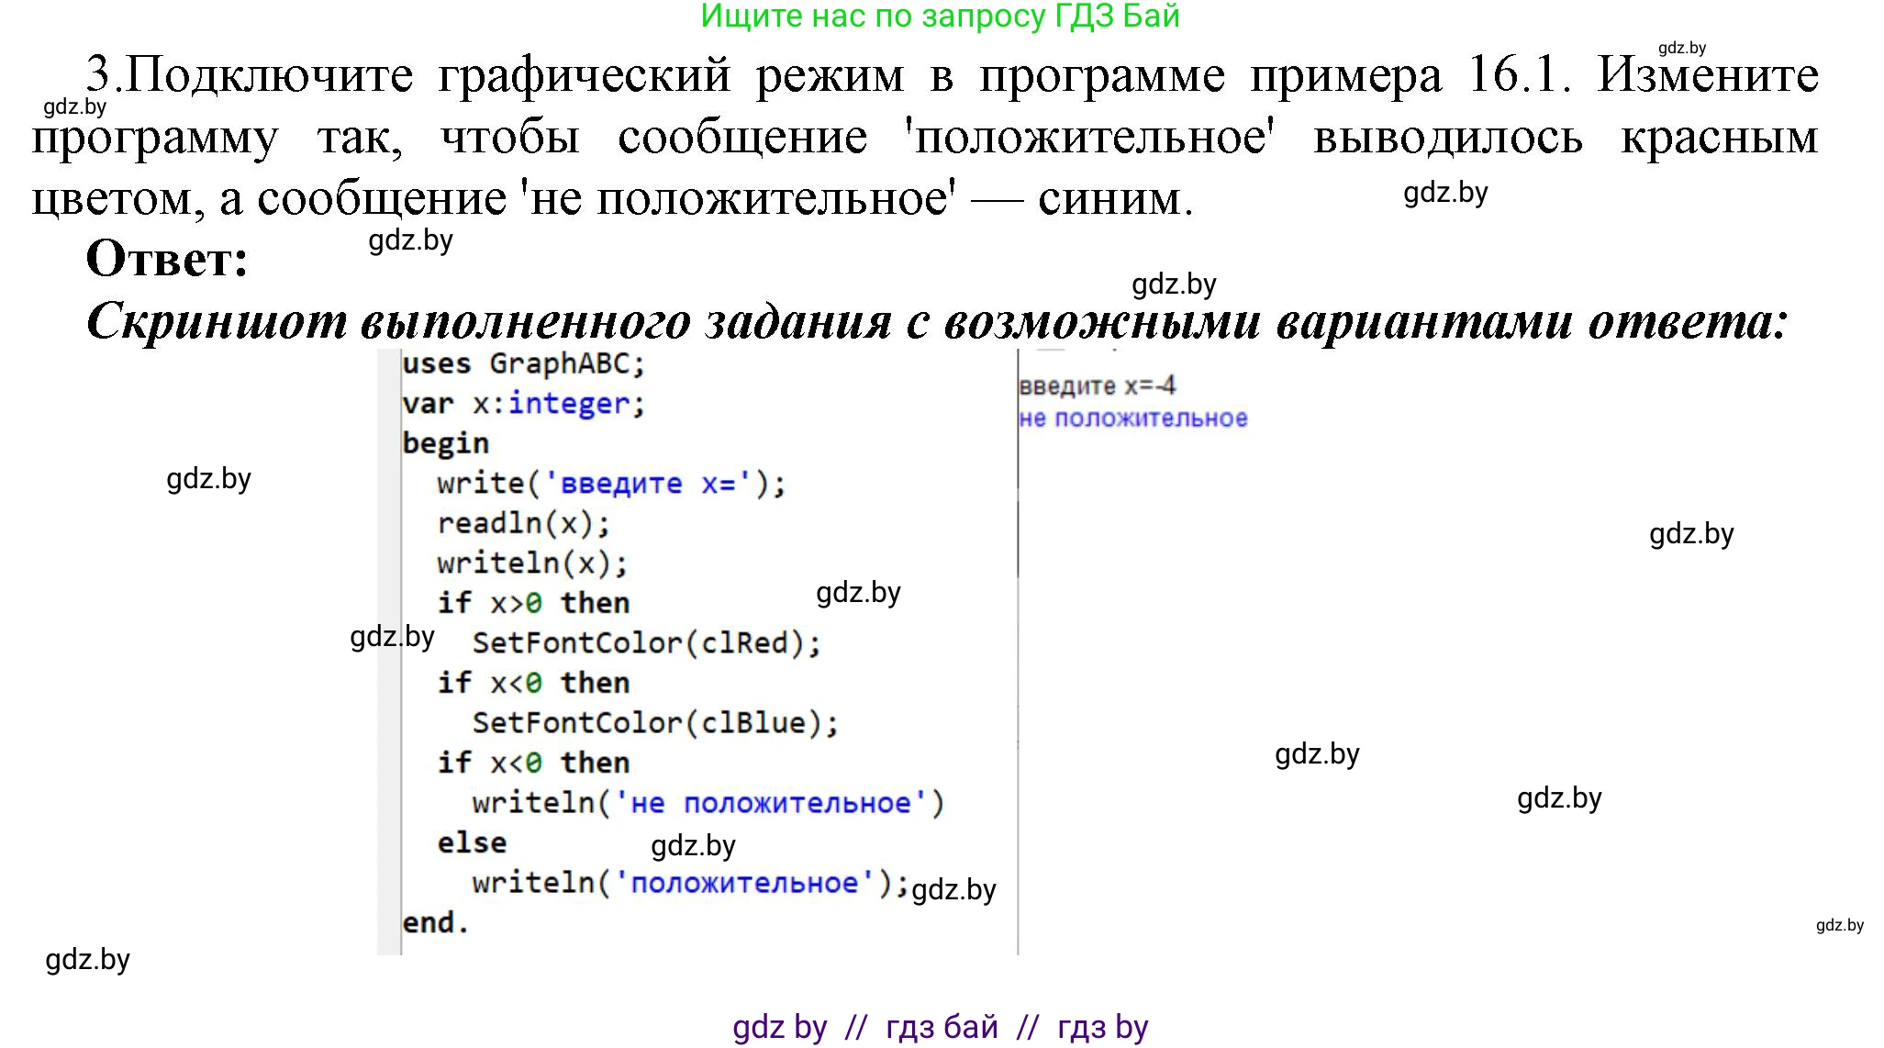Click the gdz.by watermark near code panel

click(x=391, y=638)
